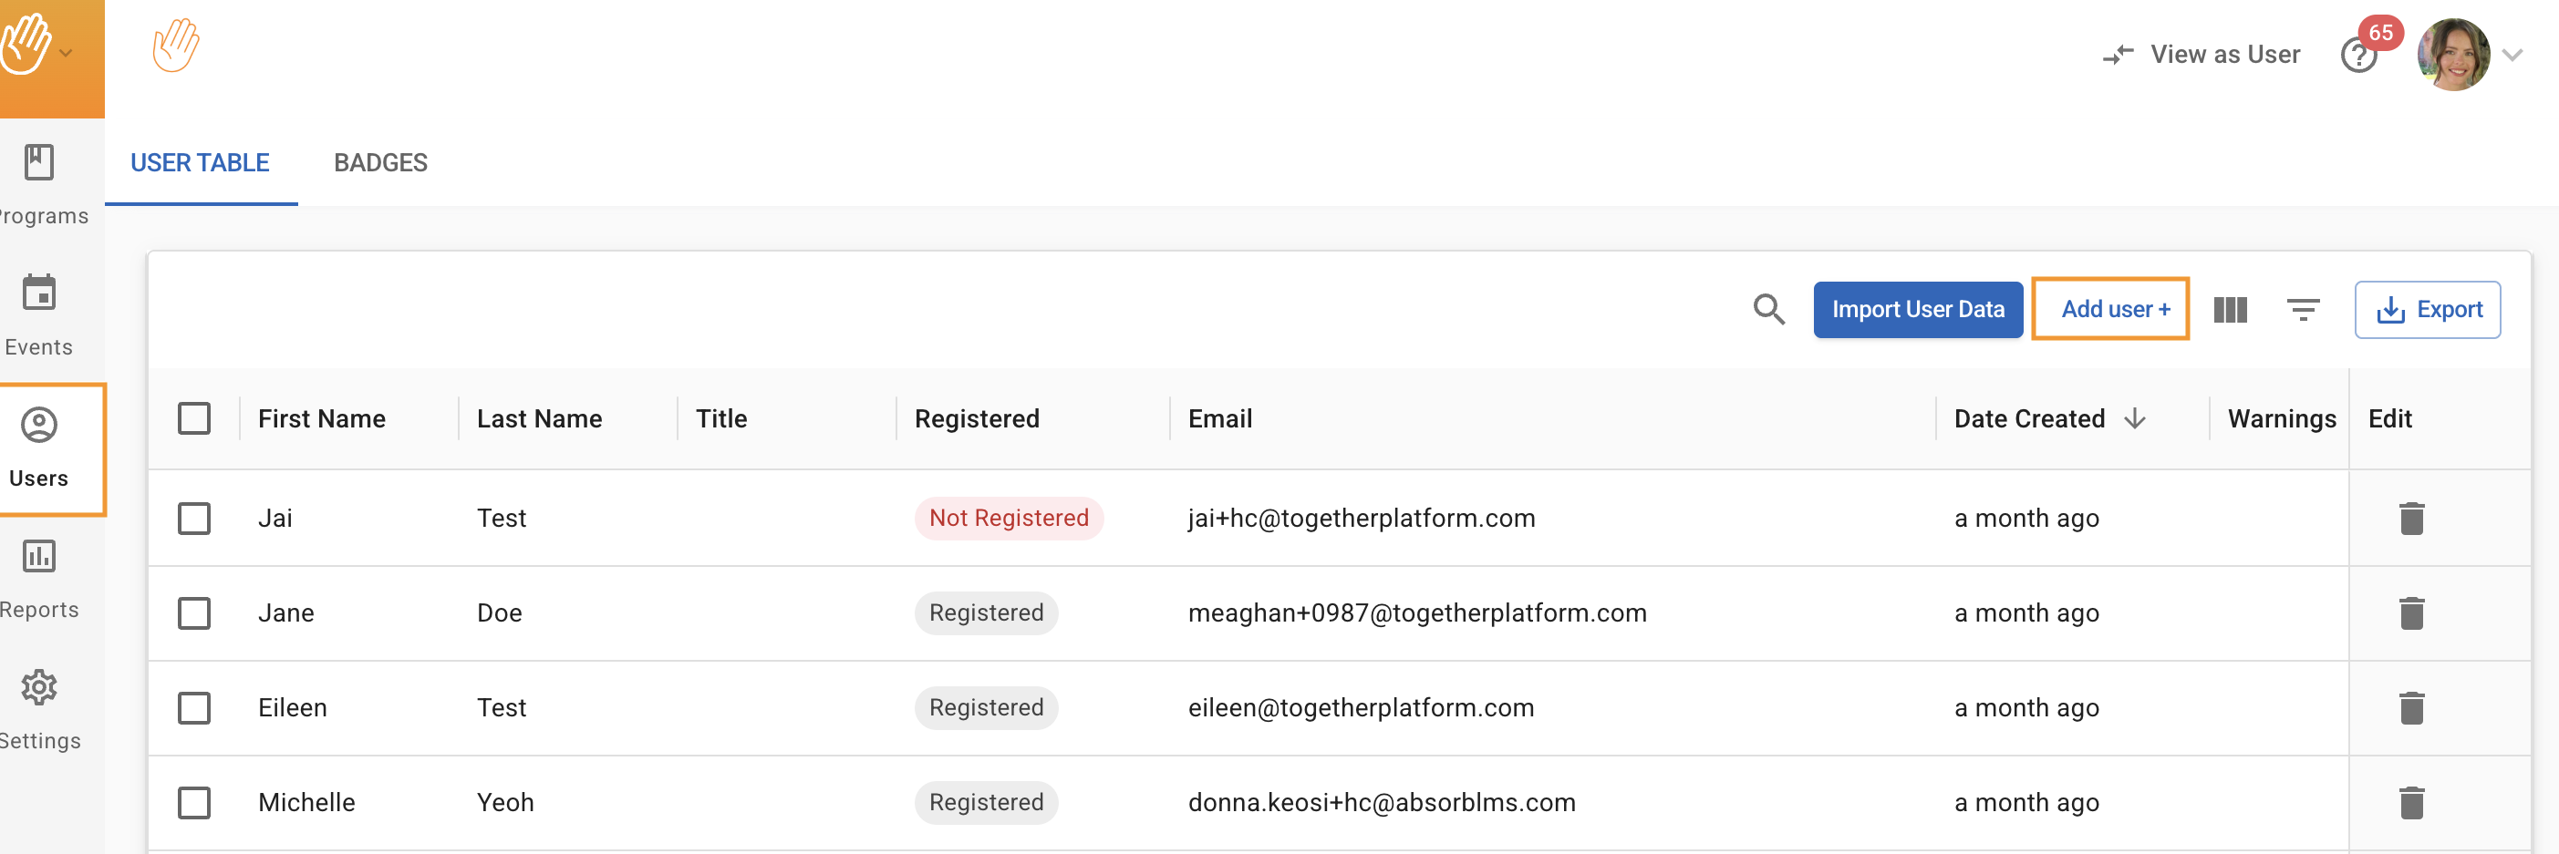The height and width of the screenshot is (854, 2559).
Task: Switch to the BADGES tab
Action: click(x=380, y=163)
